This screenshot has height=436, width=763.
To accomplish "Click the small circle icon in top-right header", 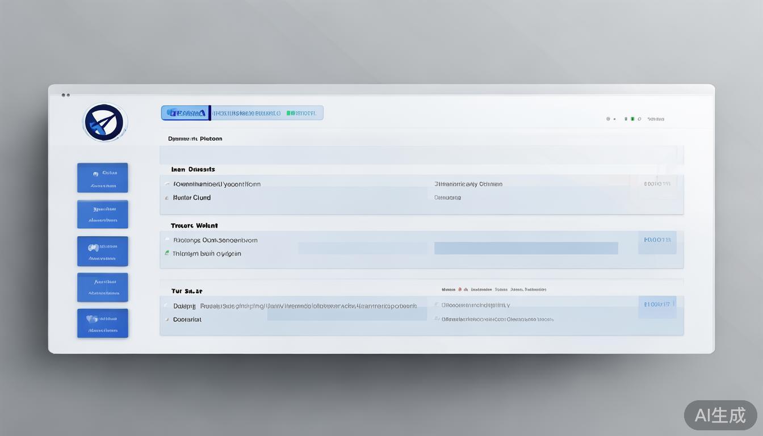I will pyautogui.click(x=608, y=119).
